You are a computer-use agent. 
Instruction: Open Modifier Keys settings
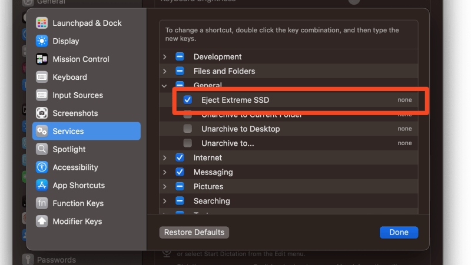[x=87, y=221]
